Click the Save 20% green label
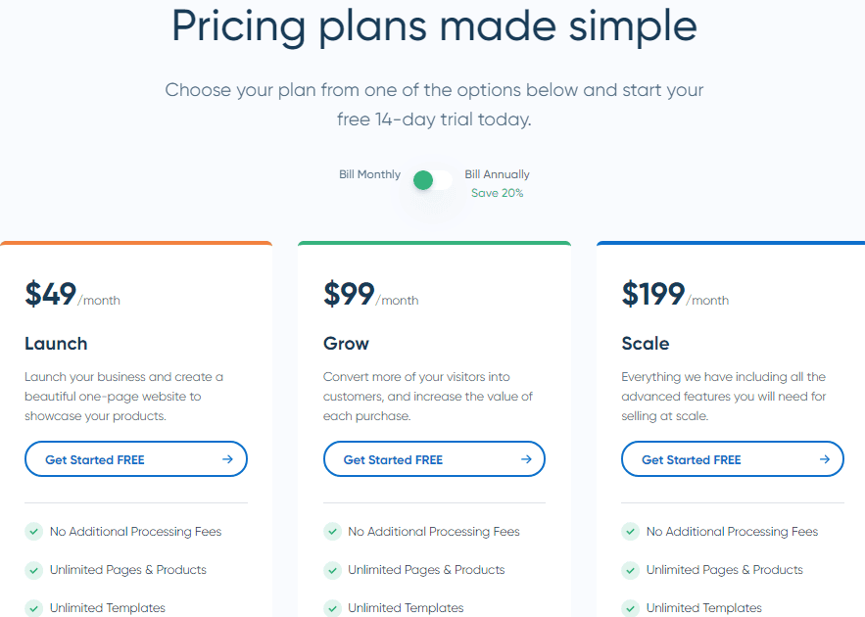 click(497, 193)
